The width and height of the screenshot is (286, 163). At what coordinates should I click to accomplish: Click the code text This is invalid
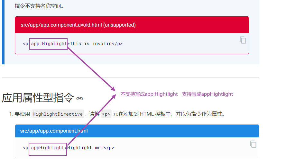coord(91,44)
